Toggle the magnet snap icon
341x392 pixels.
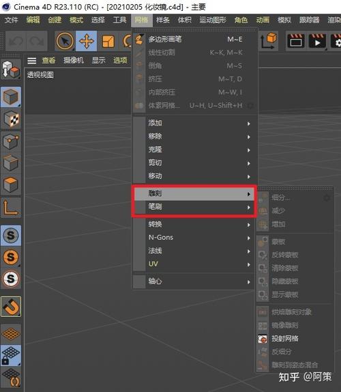click(11, 307)
